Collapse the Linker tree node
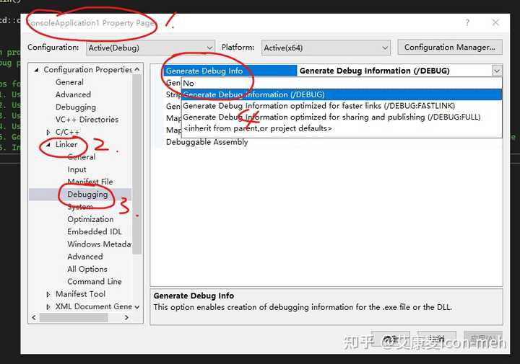520x364 pixels. tap(48, 145)
